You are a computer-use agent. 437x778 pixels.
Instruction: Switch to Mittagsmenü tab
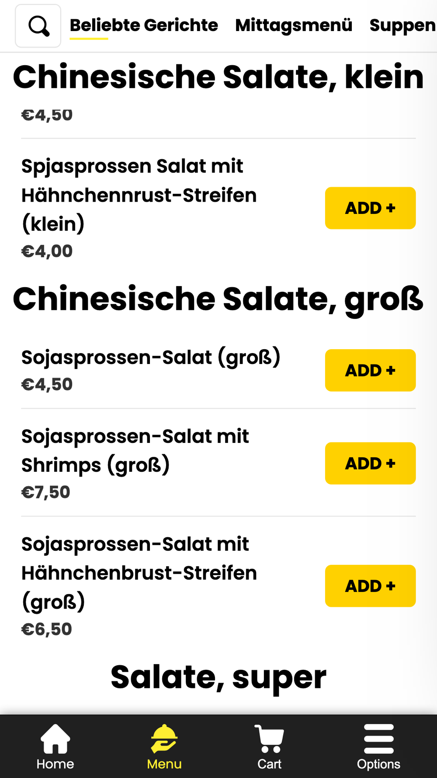point(294,25)
